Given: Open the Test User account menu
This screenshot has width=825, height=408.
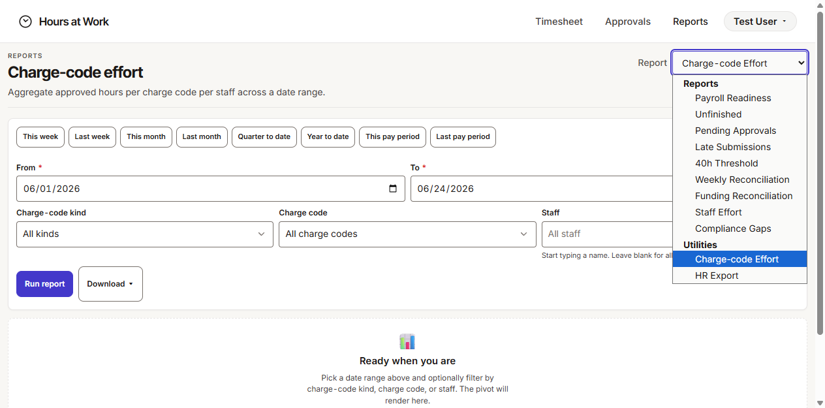Looking at the screenshot, I should 760,22.
